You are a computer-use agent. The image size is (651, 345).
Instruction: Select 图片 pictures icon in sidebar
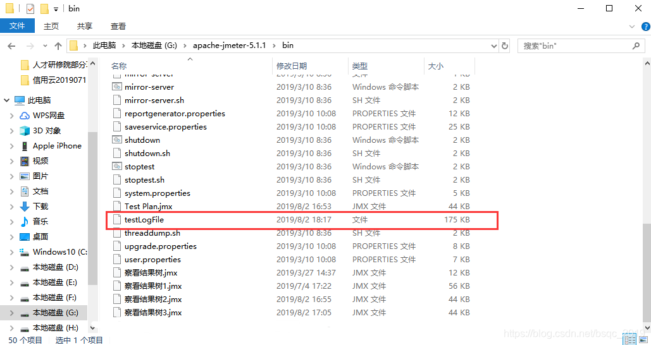(25, 176)
